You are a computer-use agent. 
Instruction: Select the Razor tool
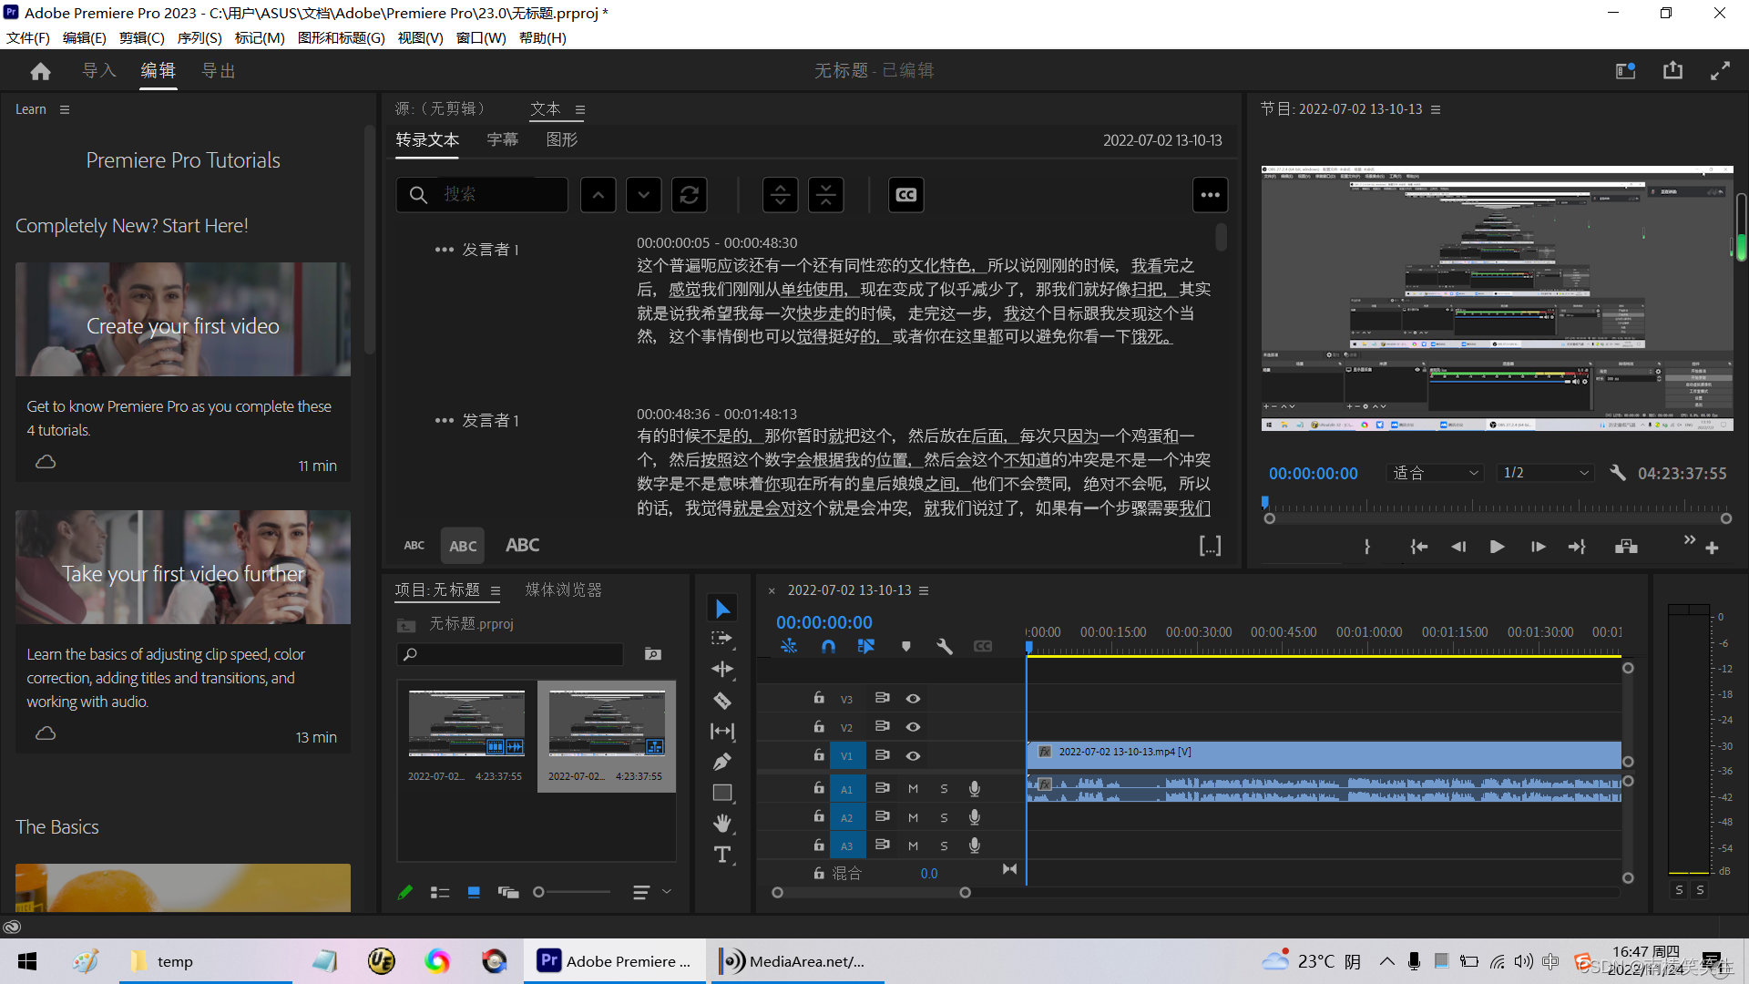722,701
